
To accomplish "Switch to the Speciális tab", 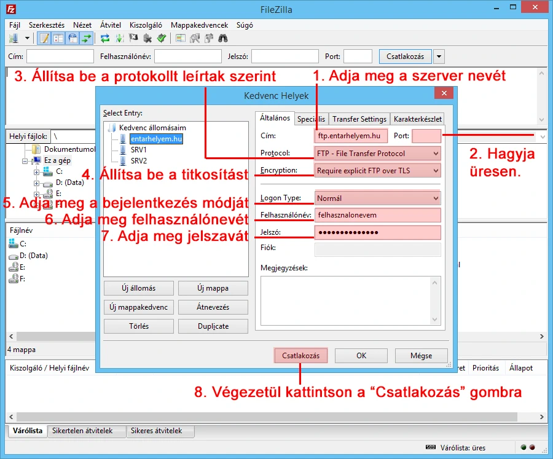I will (x=311, y=119).
